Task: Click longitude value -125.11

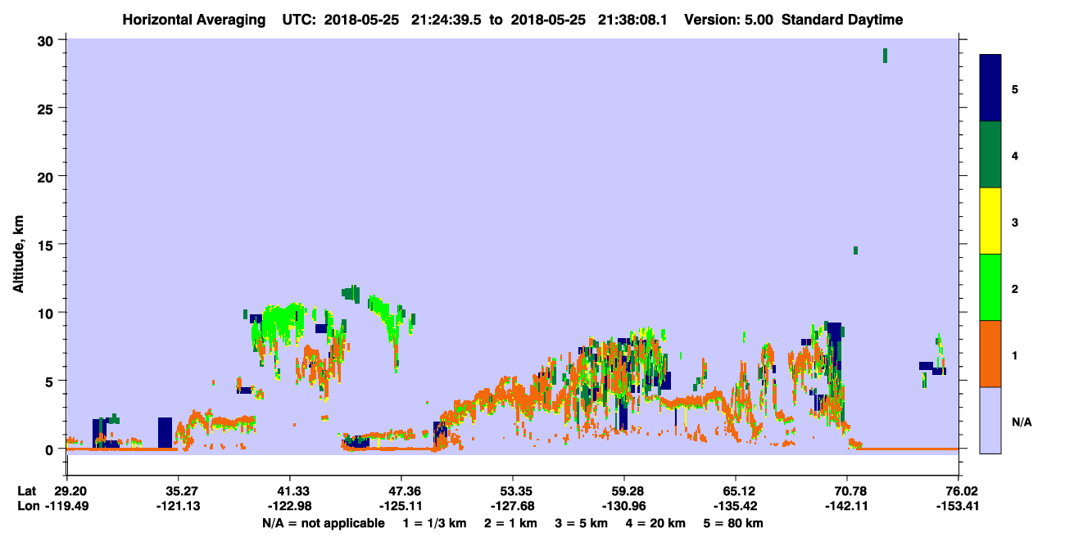Action: click(401, 507)
